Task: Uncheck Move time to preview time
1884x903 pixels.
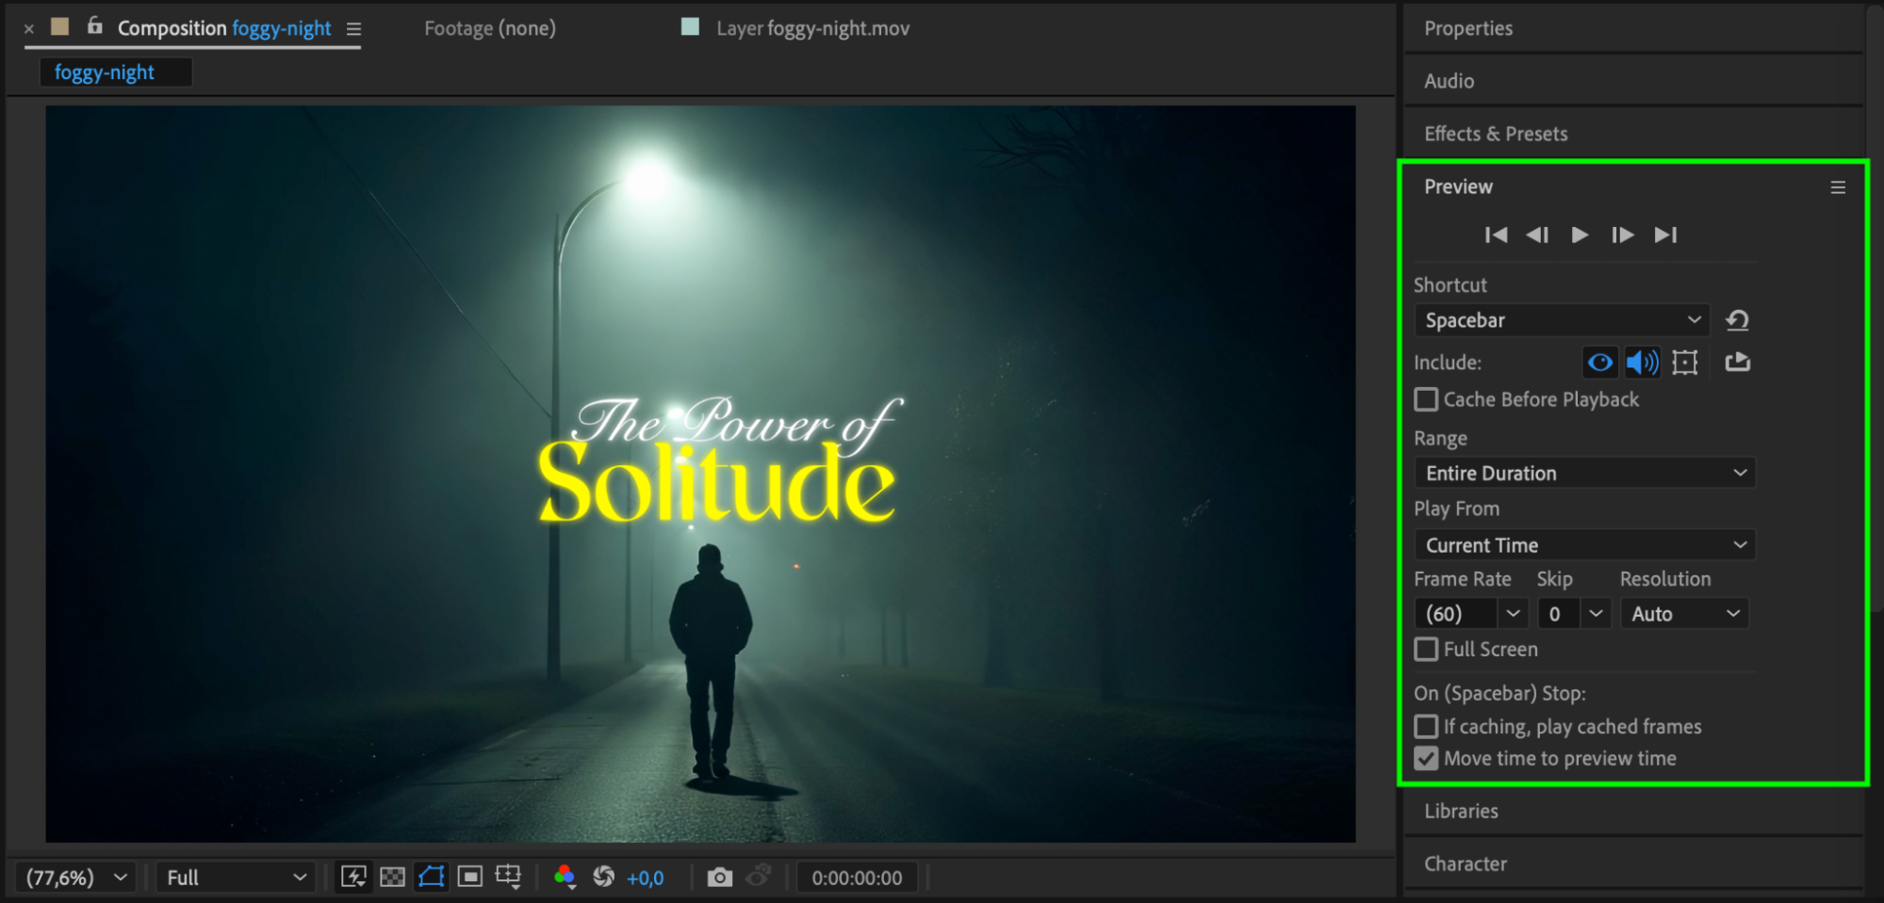Action: pos(1426,758)
